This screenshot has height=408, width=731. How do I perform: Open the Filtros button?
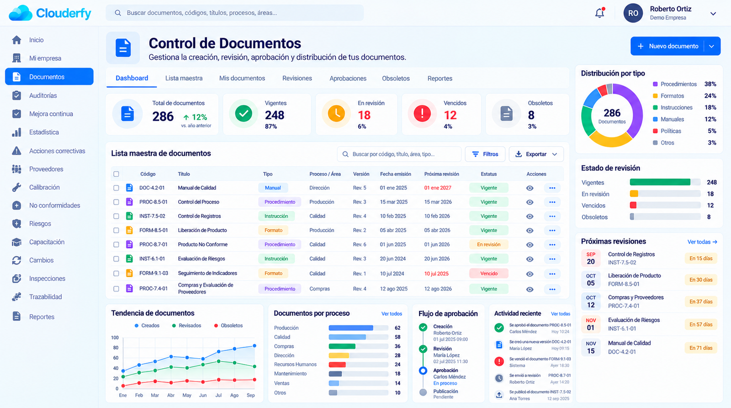tap(485, 154)
